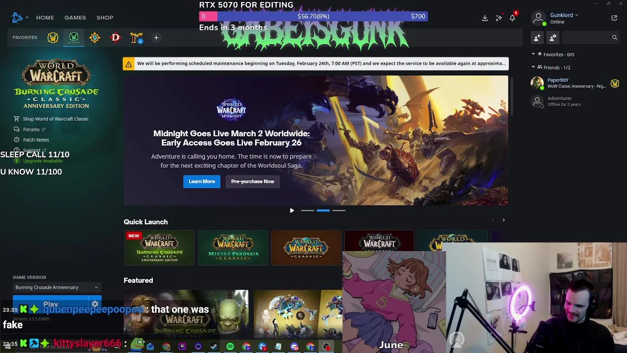Viewport: 627px width, 353px height.
Task: Open OBS from the taskbar
Action: click(x=326, y=347)
